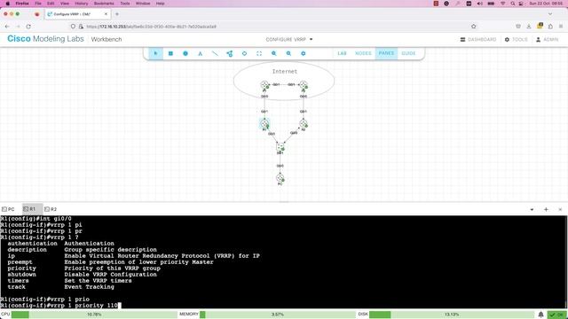Image resolution: width=568 pixels, height=319 pixels.
Task: Open macOS volume control icon
Action: [x=480, y=4]
